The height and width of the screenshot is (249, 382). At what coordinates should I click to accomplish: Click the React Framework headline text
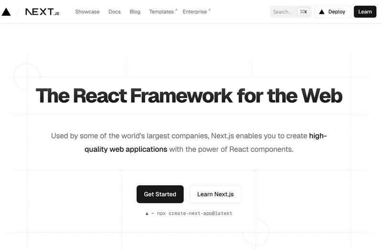click(x=189, y=96)
